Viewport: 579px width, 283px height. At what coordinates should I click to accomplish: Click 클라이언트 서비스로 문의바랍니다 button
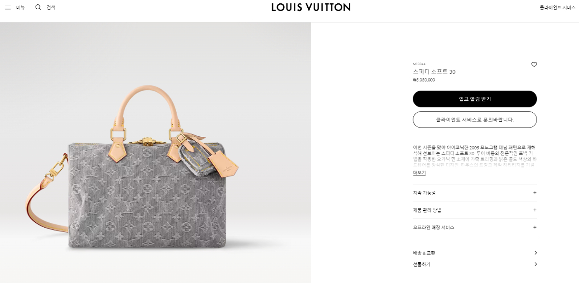[x=475, y=120]
